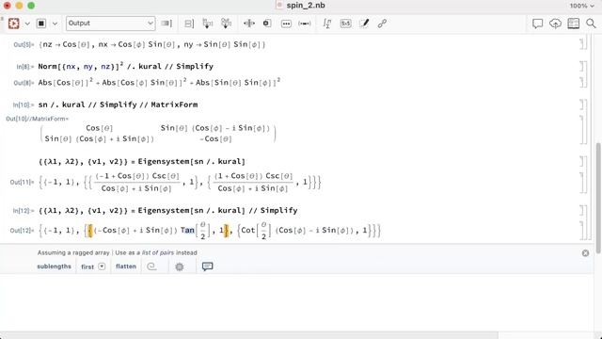Viewport: 602px width, 339px height.
Task: Open the evaluation options arrow beside Evaluate
Action: pos(27,24)
